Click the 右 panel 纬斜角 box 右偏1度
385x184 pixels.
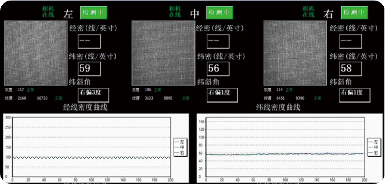click(x=355, y=95)
